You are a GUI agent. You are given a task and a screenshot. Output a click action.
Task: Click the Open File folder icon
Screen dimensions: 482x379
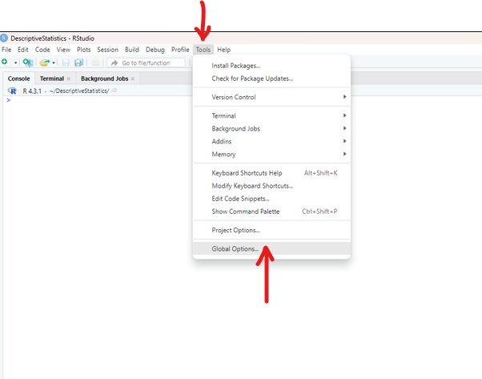point(45,62)
